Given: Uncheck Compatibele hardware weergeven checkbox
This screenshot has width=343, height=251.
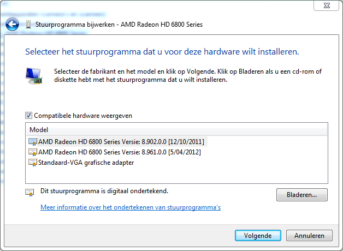Looking at the screenshot, I should 28,115.
